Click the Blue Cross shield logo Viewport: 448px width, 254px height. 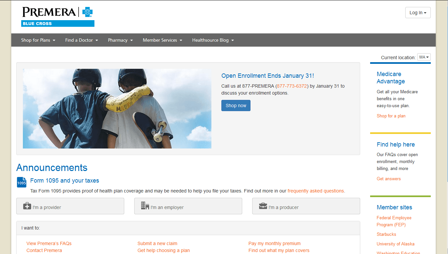coord(87,12)
